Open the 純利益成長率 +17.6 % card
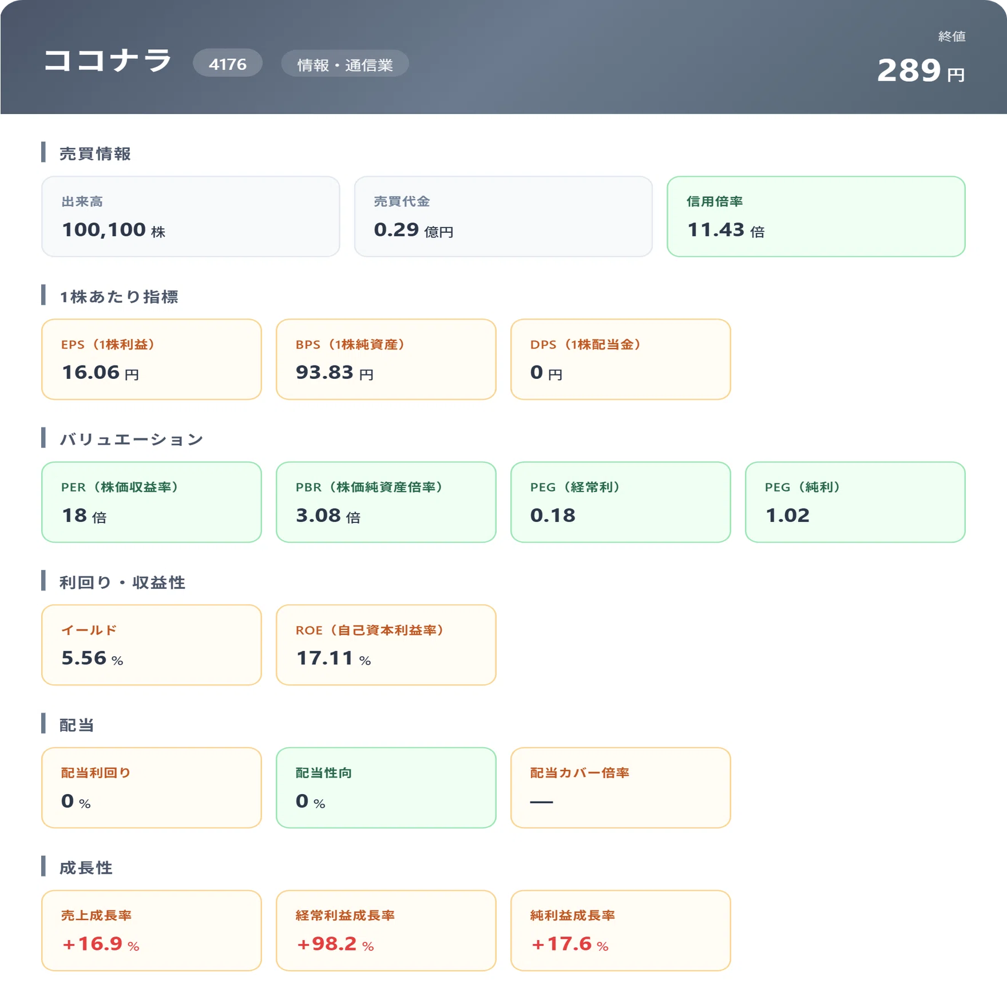Viewport: 1007px width, 1007px height. pyautogui.click(x=621, y=930)
